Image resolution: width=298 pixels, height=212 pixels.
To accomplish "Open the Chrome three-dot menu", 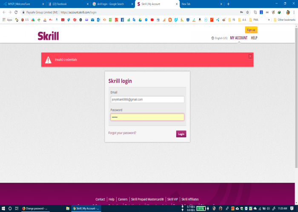I will [294, 12].
